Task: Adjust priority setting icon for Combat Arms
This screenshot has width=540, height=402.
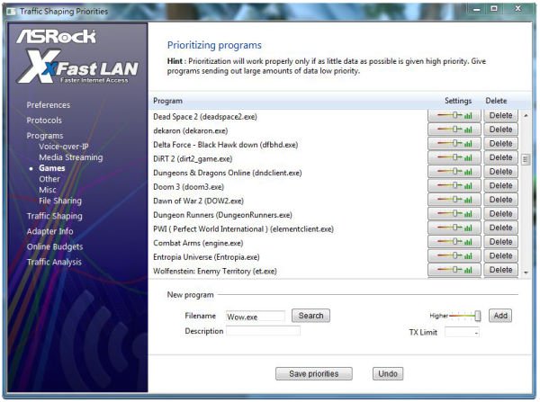Action: click(454, 242)
